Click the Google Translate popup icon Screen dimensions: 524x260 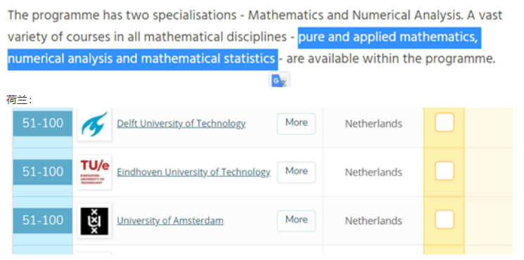tap(279, 80)
